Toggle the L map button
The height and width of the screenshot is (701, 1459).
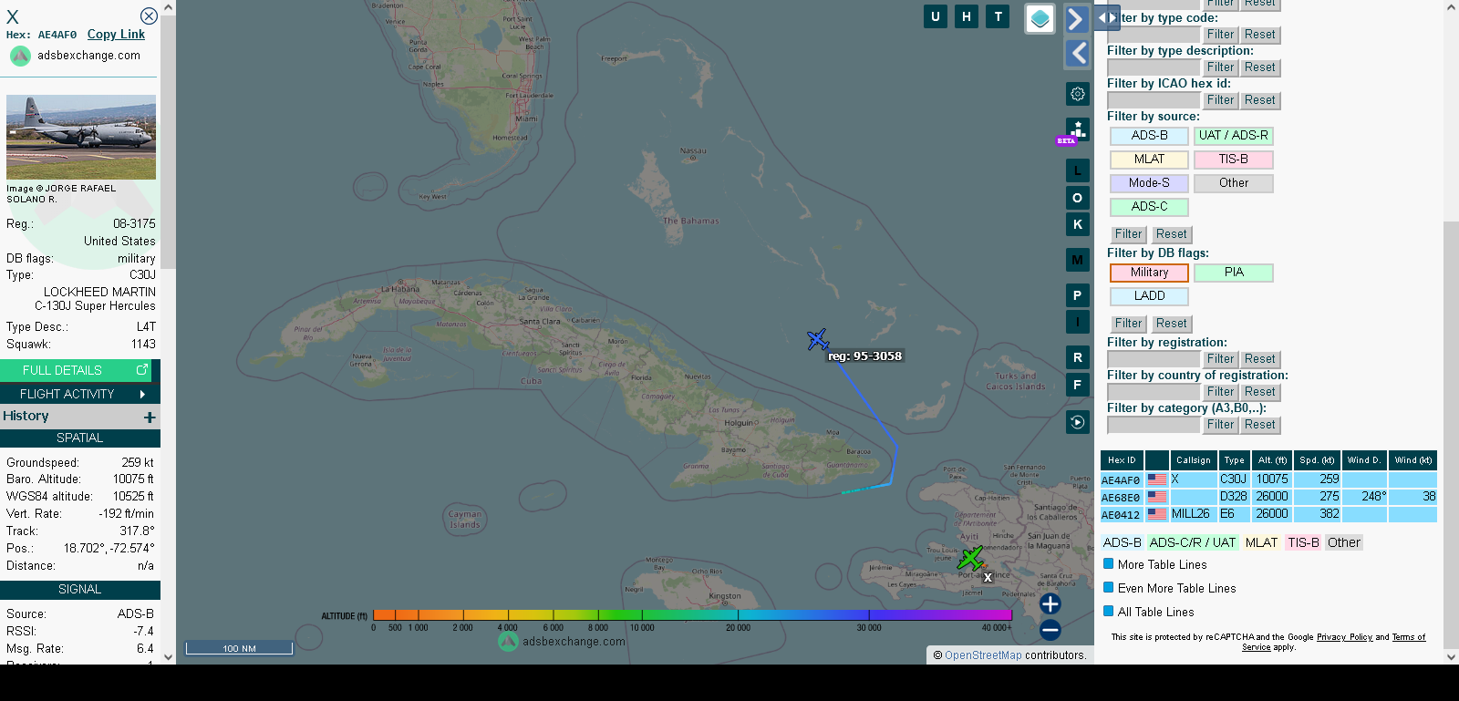(1078, 170)
